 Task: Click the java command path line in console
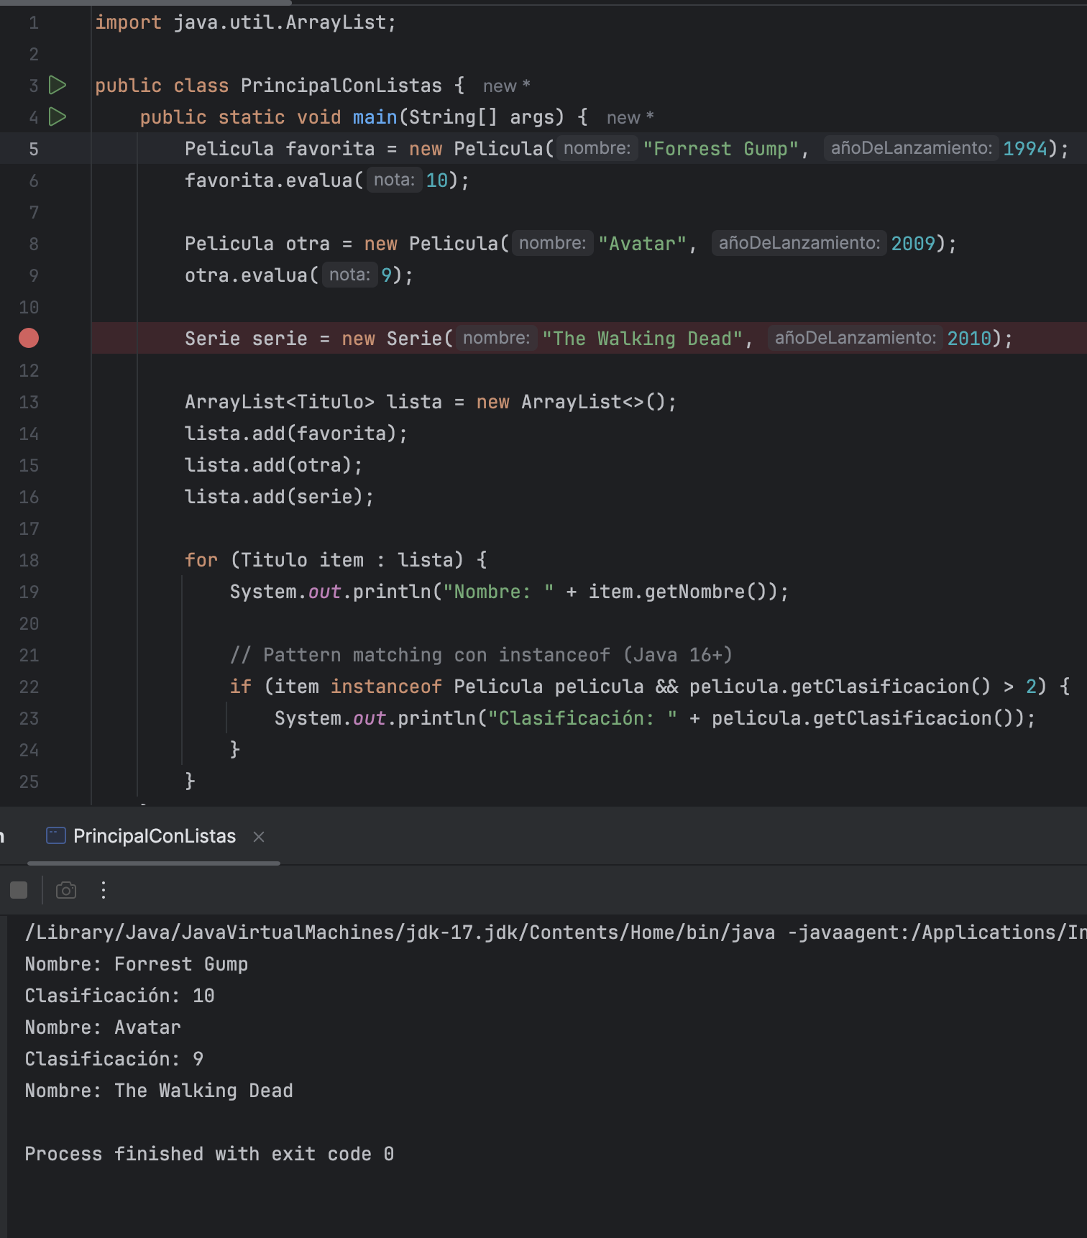pos(556,932)
